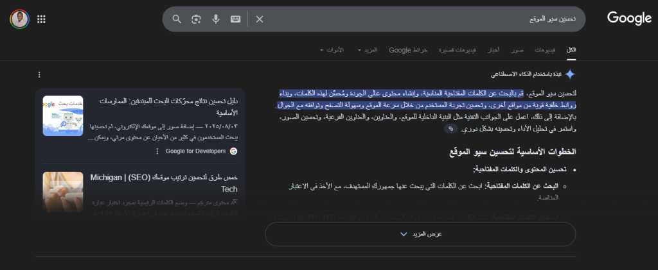Expand the الأدوات dropdown

pyautogui.click(x=332, y=50)
